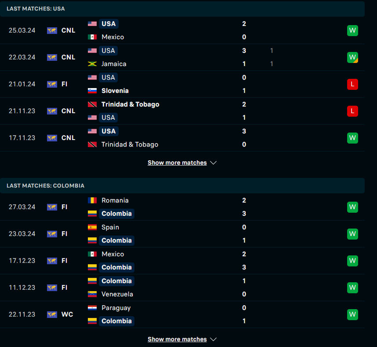377x347 pixels.
Task: Click the Spain flag icon
Action: [92, 227]
